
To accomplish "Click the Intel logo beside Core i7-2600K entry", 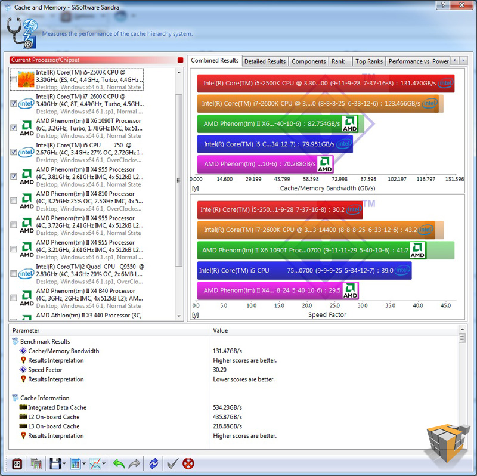I will 26,104.
